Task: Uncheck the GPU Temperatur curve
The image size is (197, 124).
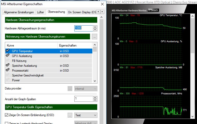Action: (8, 50)
